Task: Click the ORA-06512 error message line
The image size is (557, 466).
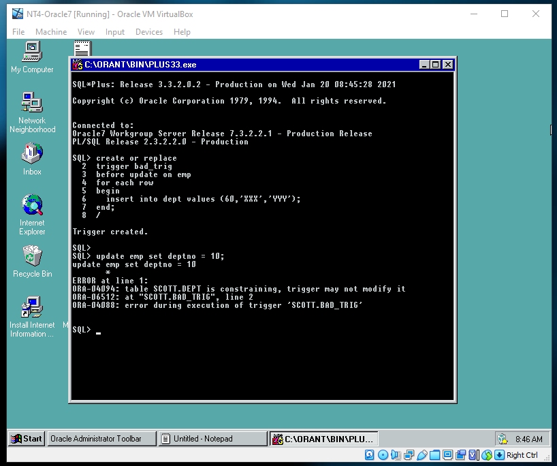Action: coord(163,297)
